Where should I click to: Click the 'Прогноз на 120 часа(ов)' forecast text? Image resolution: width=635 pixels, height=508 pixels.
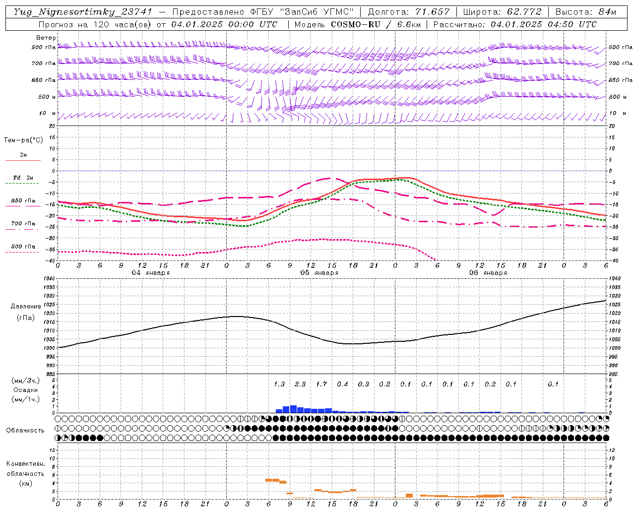94,24
